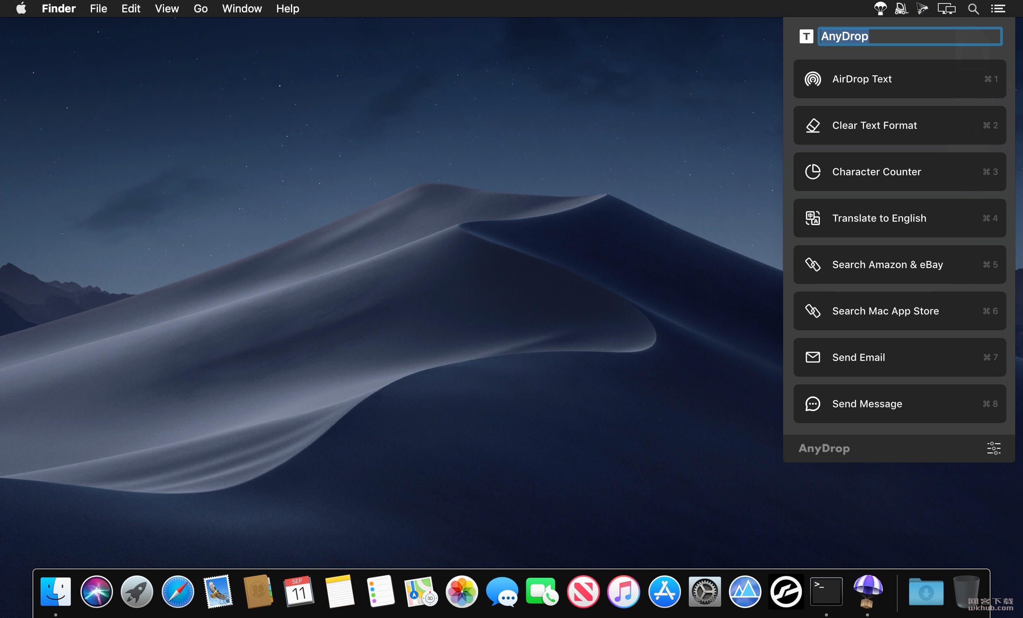
Task: Open Mail stamp icon in Dock
Action: 218,591
